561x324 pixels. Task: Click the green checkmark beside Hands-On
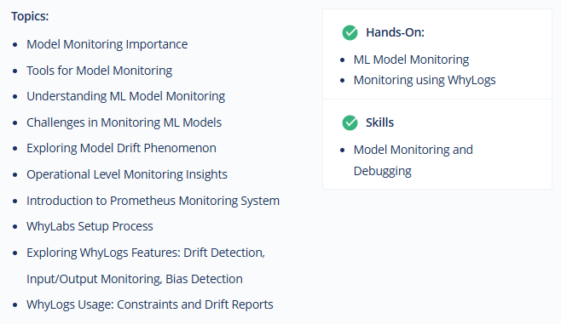point(350,33)
